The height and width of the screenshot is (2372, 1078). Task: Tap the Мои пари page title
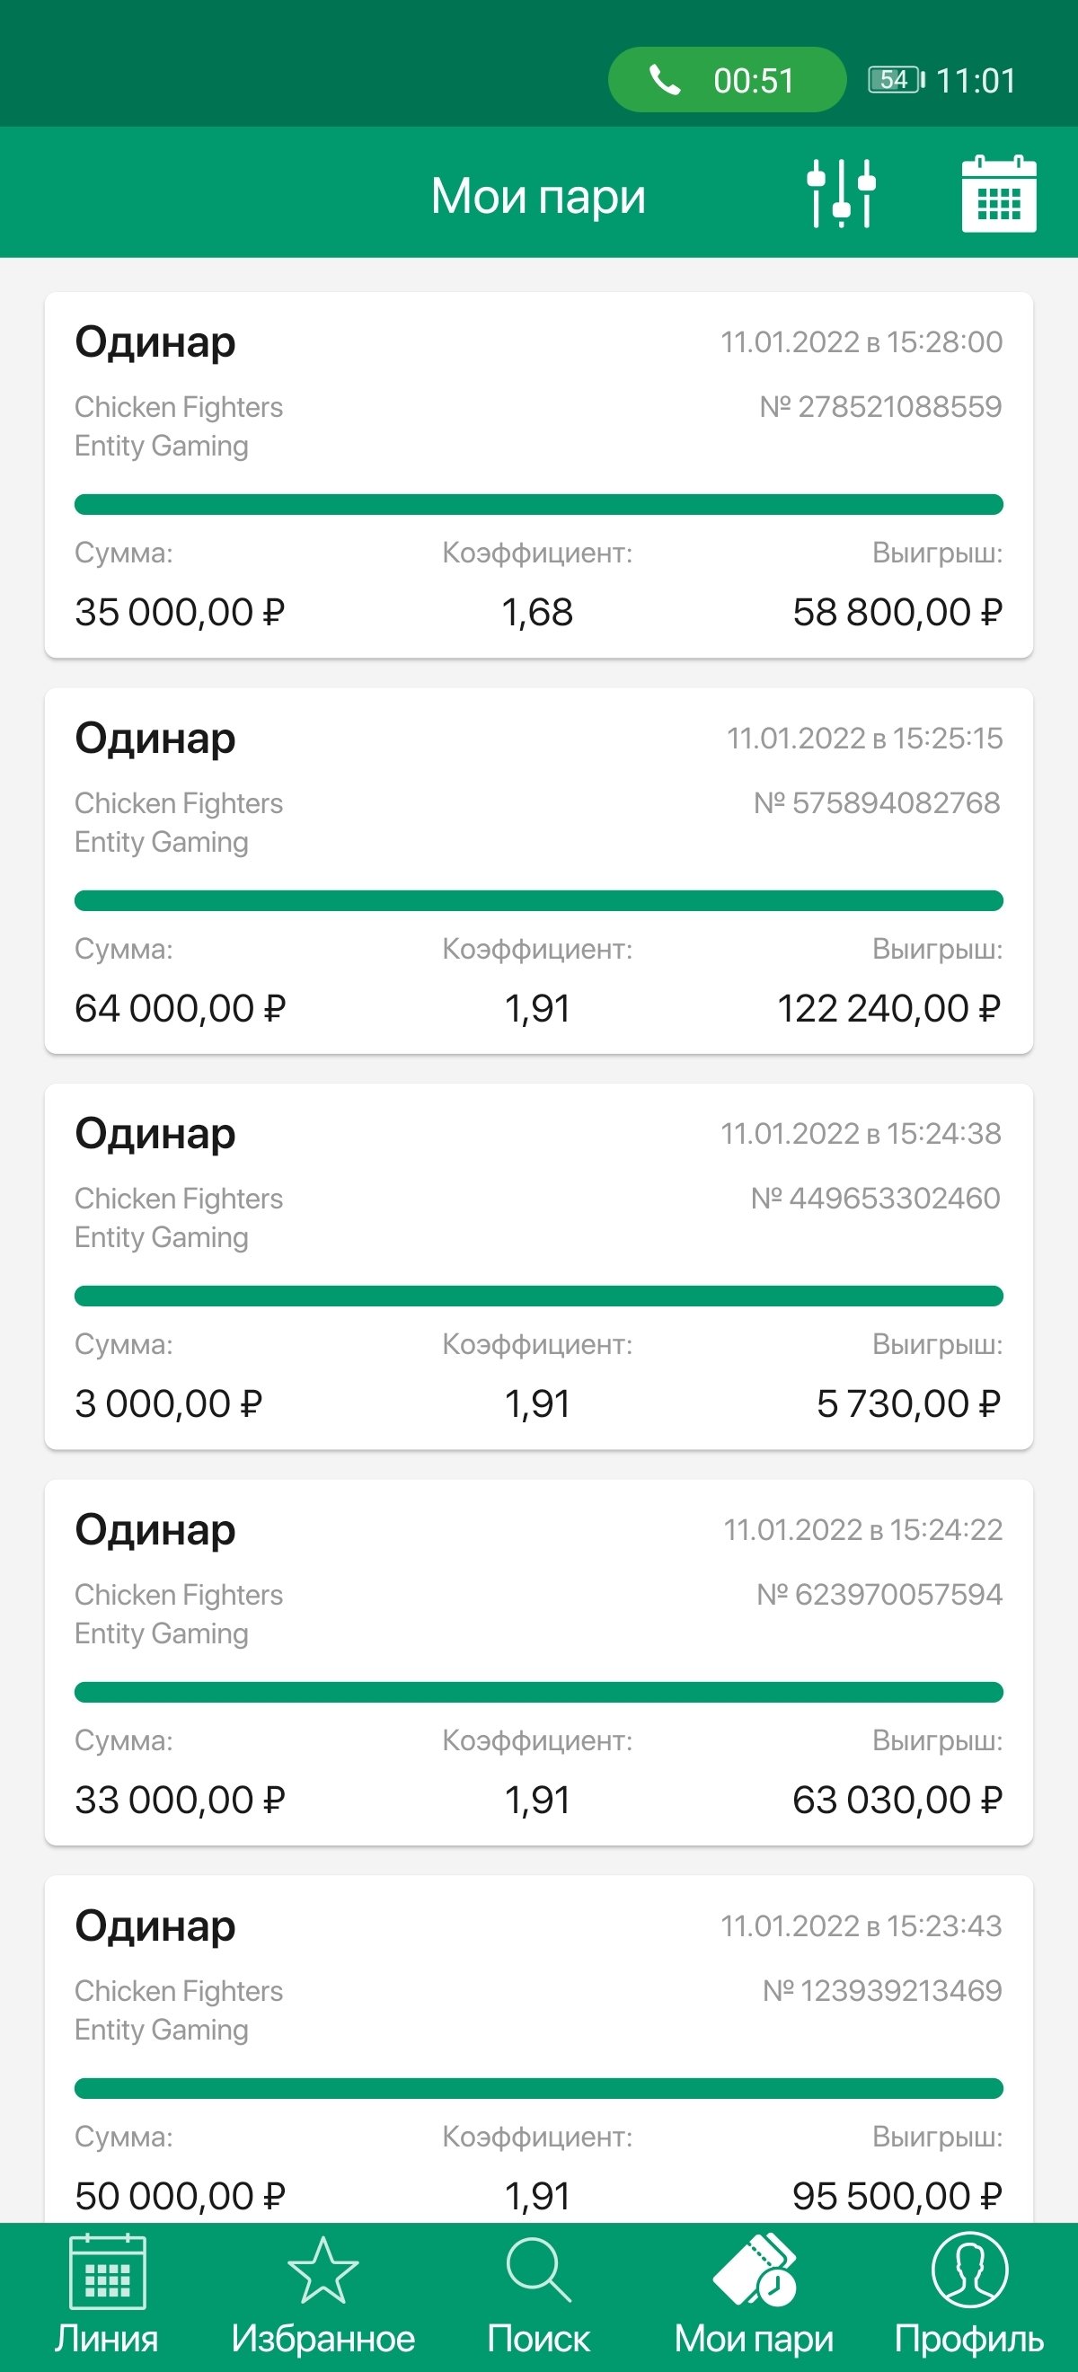[538, 196]
